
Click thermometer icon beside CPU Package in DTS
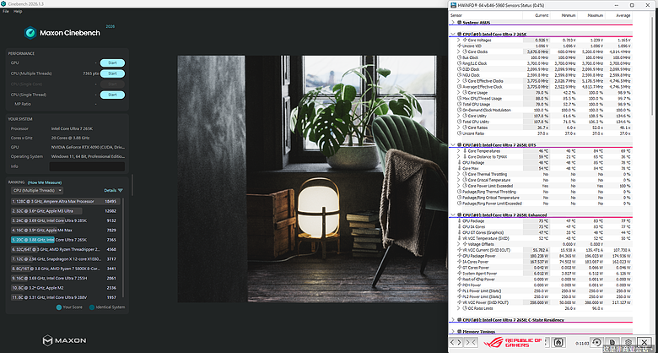tap(459, 163)
